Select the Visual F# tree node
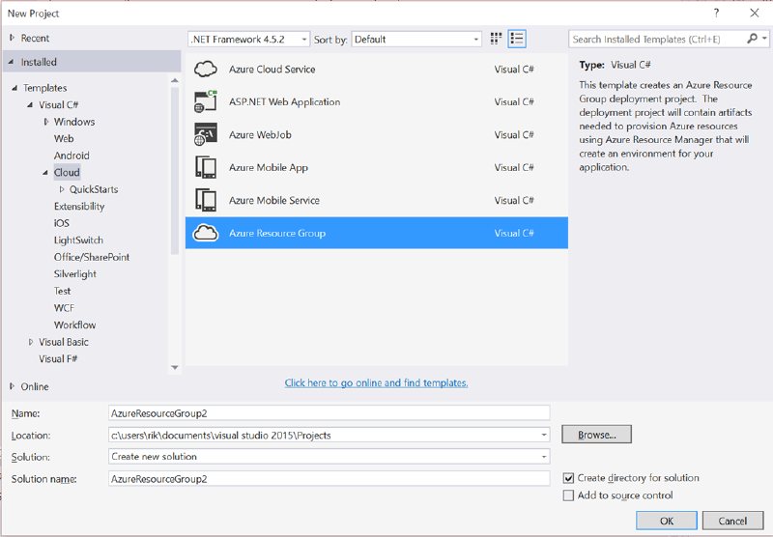This screenshot has height=537, width=773. (58, 358)
